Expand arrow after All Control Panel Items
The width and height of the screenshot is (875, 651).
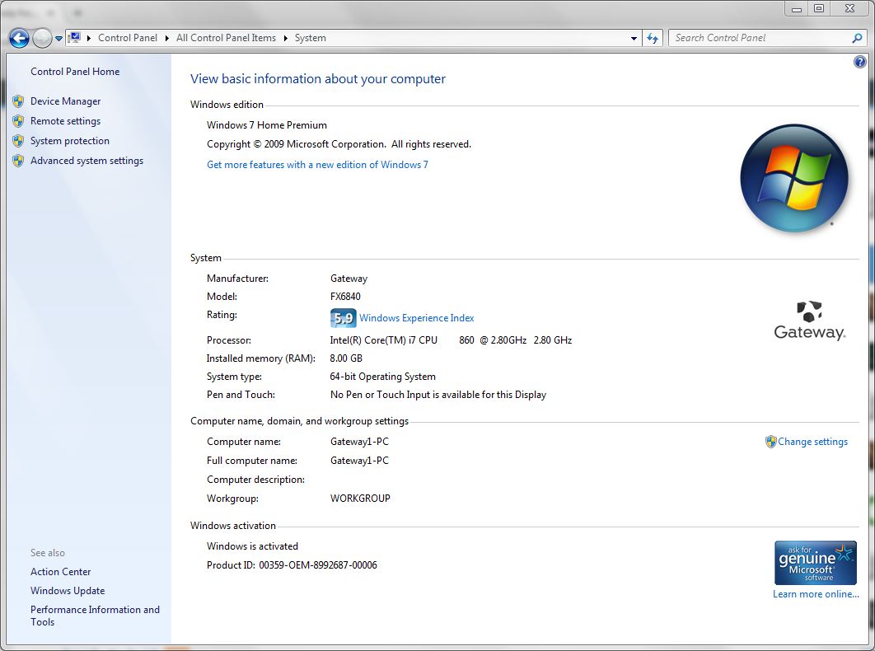[x=285, y=38]
